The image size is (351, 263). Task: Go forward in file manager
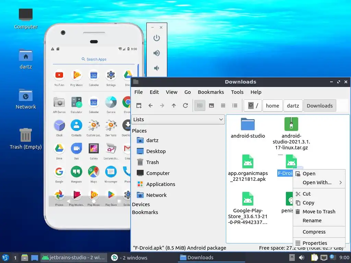coord(162,105)
